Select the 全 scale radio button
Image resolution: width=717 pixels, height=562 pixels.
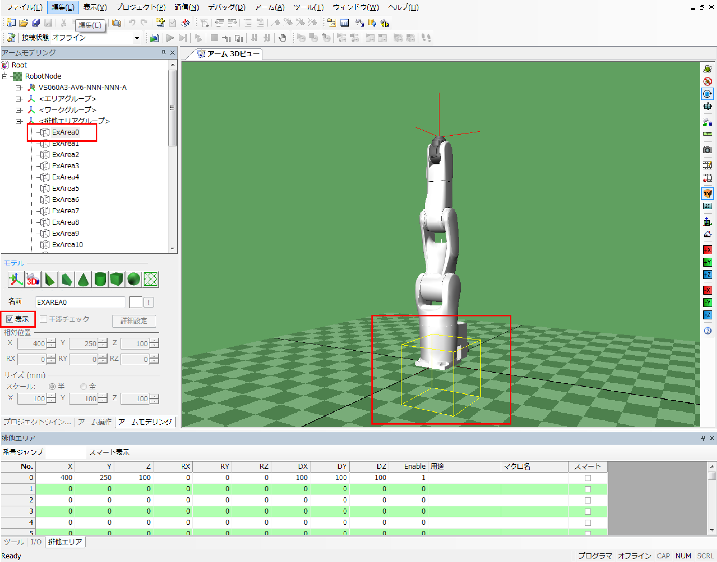coord(84,387)
